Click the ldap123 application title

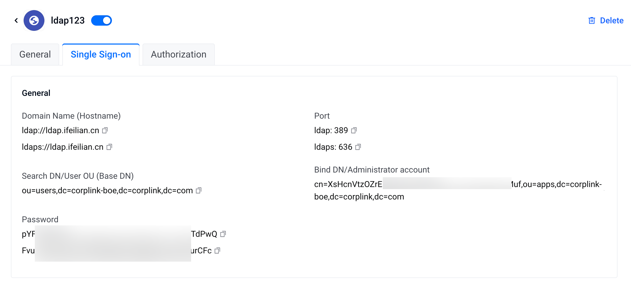[x=68, y=20]
